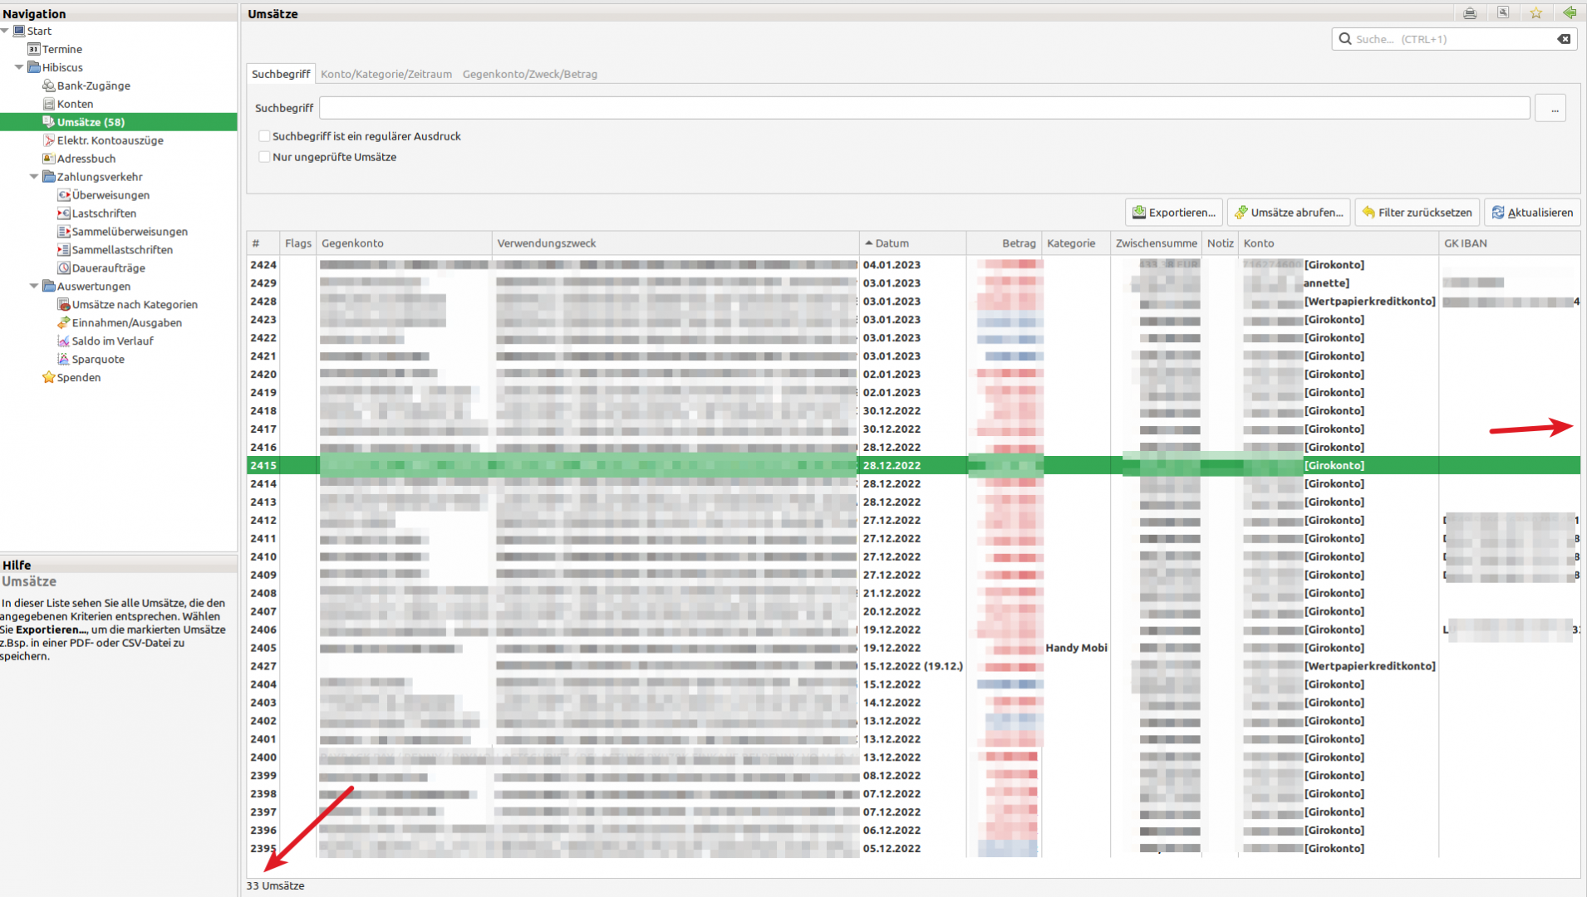The width and height of the screenshot is (1587, 897).
Task: Open Adressbuch in navigation tree
Action: [x=86, y=159]
